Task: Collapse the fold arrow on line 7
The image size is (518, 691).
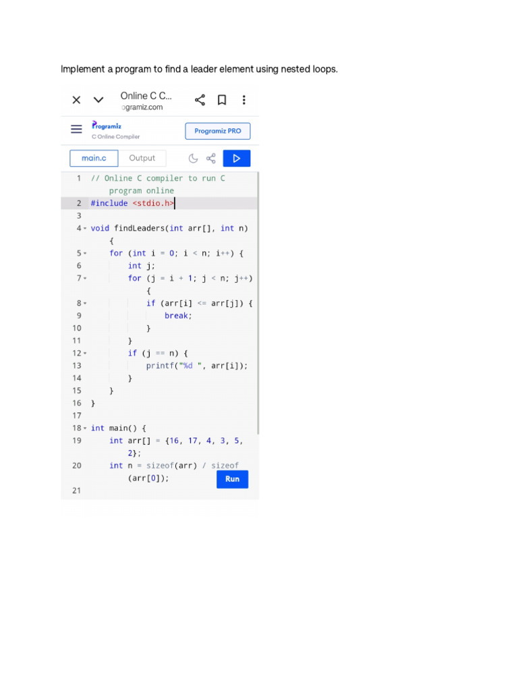Action: [x=85, y=279]
